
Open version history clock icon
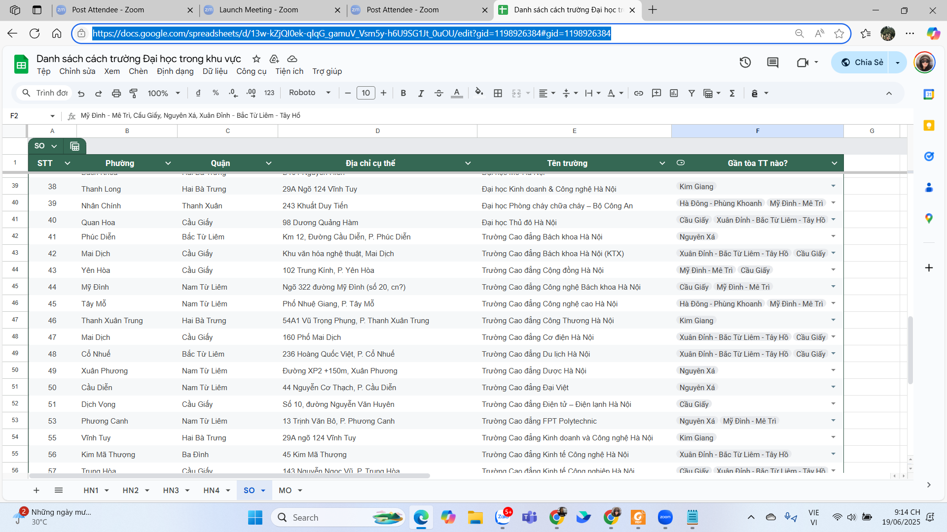(x=745, y=63)
